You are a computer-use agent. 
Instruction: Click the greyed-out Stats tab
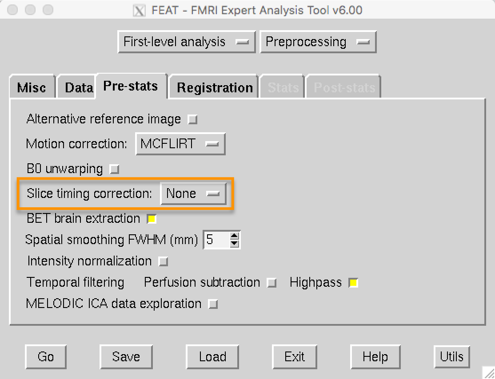tap(283, 87)
